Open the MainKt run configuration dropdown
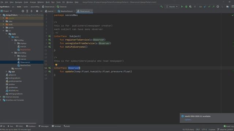Screen dimensions: 234x131 tap(172, 7)
